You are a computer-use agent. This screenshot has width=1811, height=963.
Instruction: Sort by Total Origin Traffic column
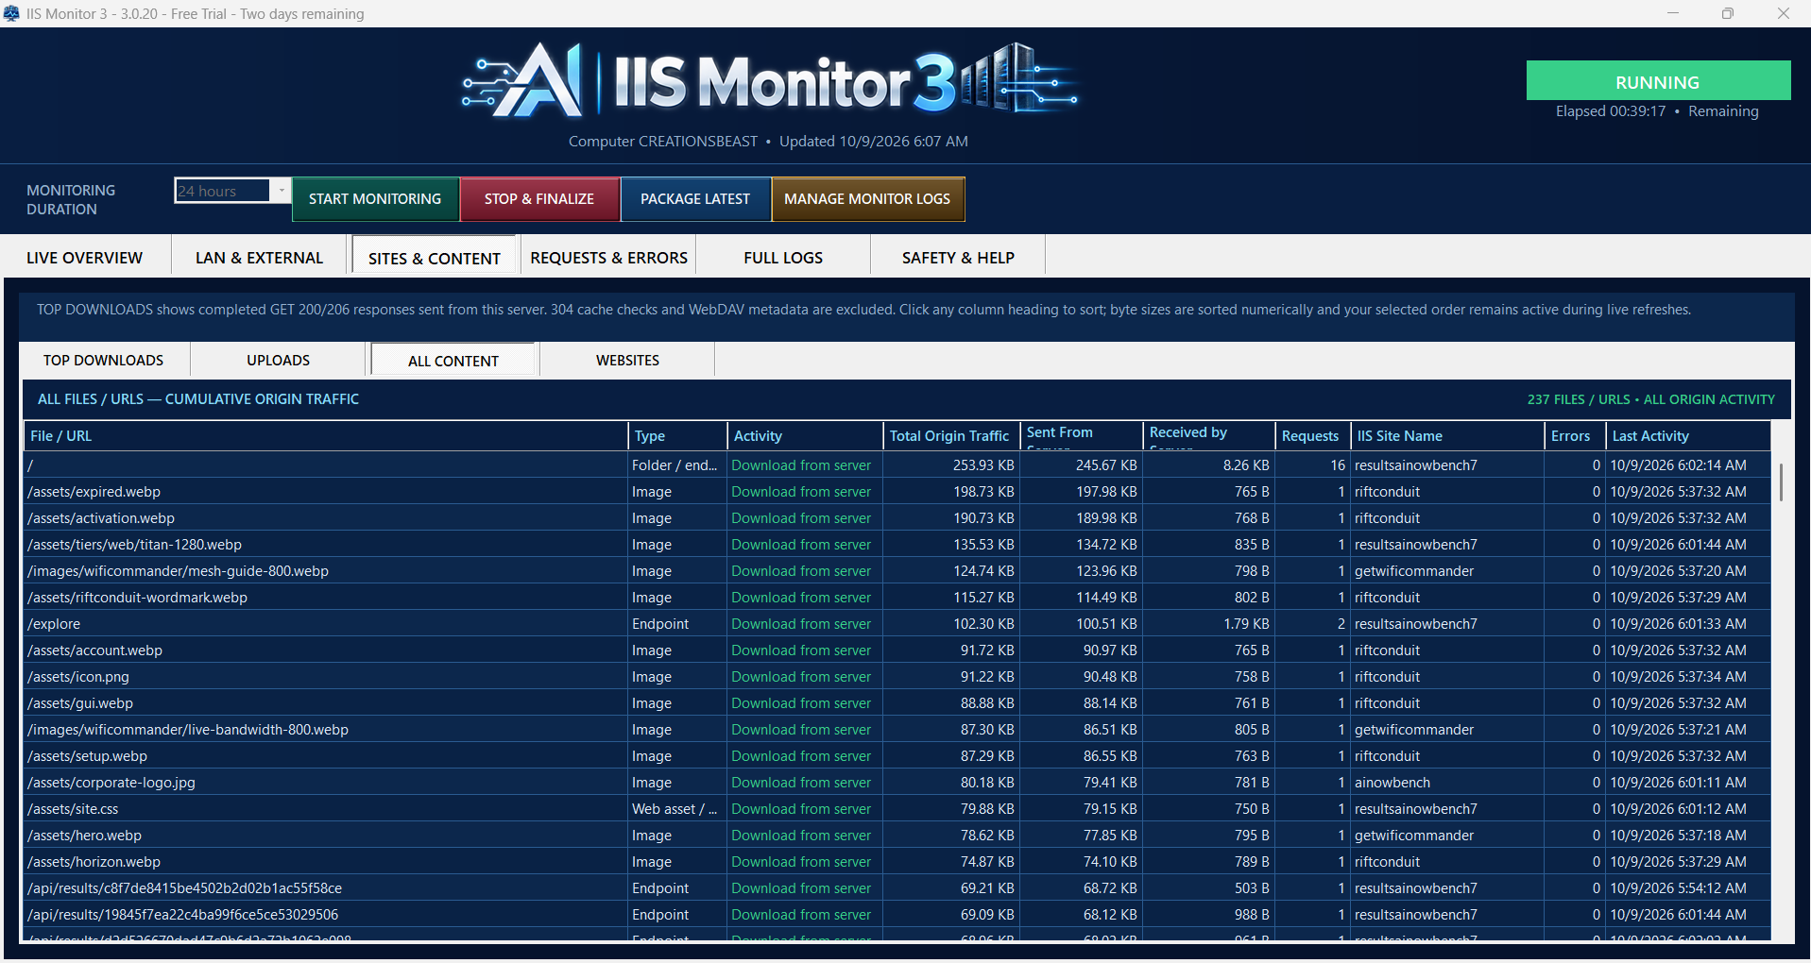(951, 436)
